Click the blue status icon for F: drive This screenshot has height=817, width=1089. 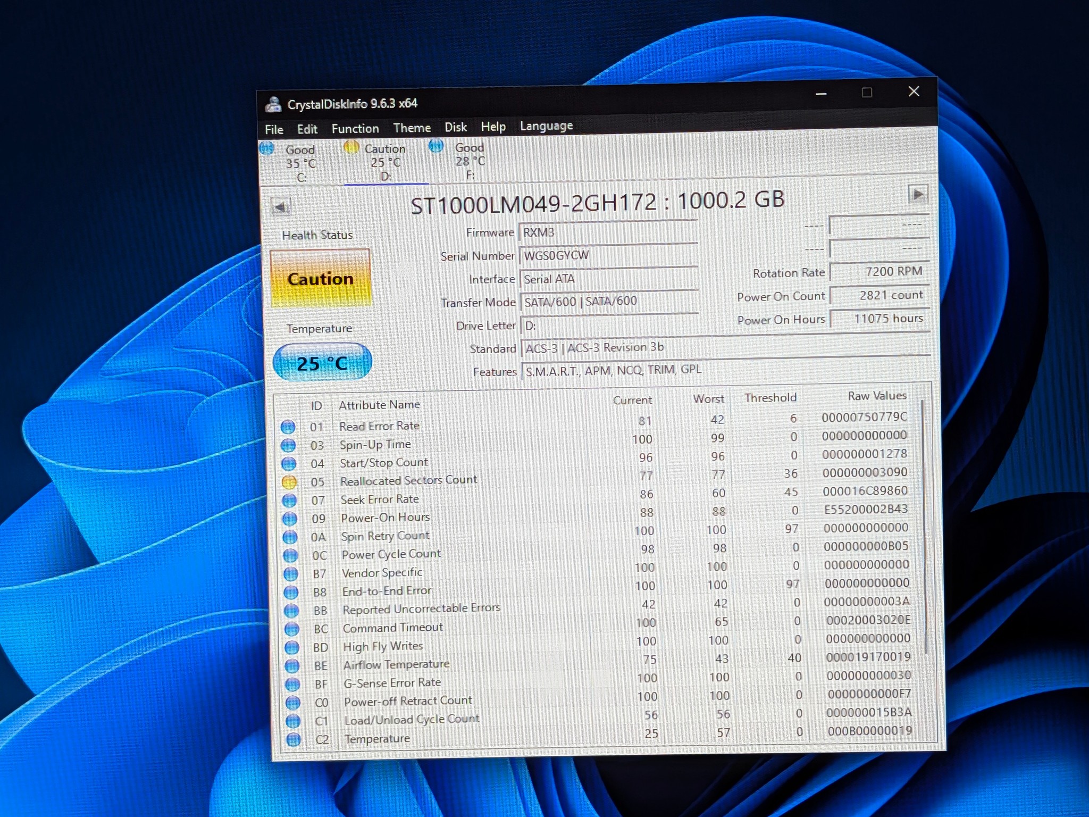[x=436, y=145]
